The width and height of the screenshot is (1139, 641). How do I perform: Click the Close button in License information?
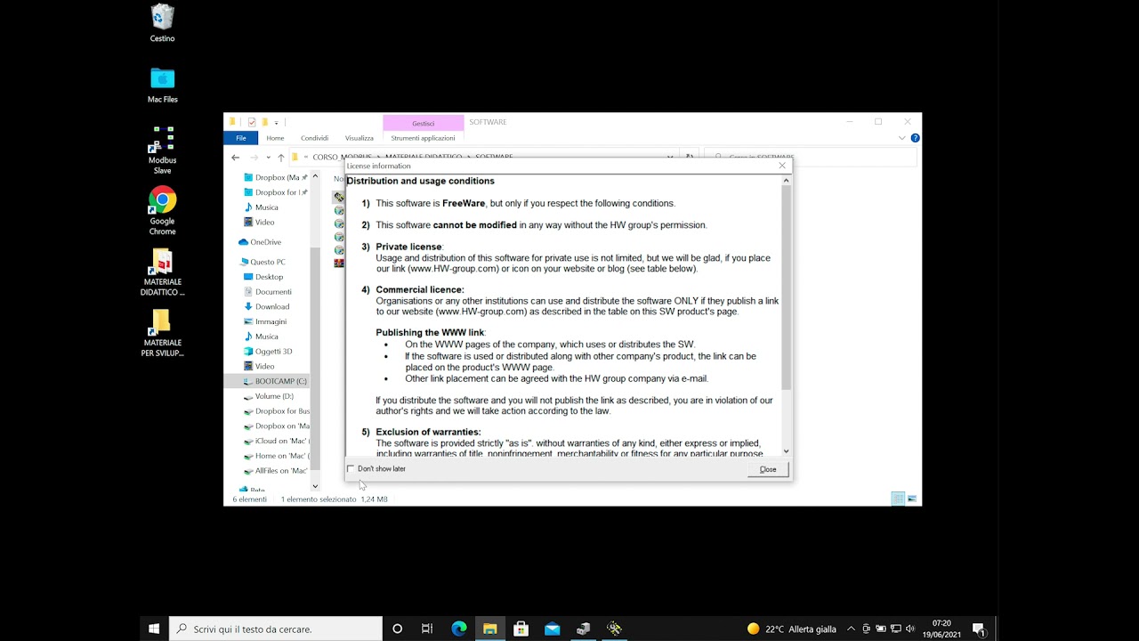pyautogui.click(x=768, y=469)
